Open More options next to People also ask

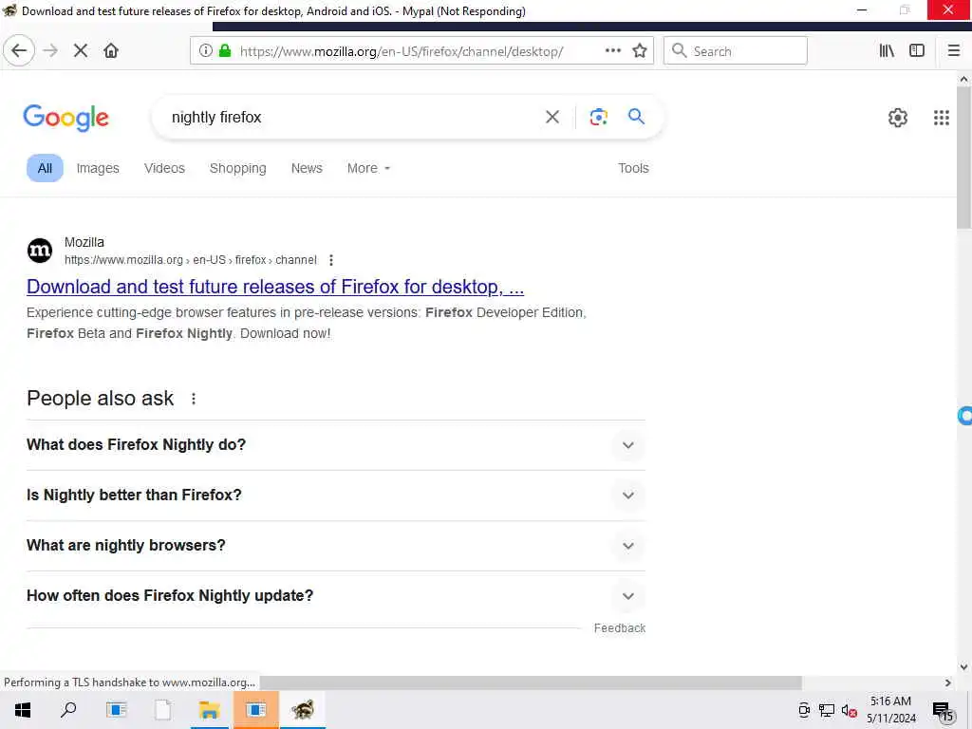click(194, 399)
